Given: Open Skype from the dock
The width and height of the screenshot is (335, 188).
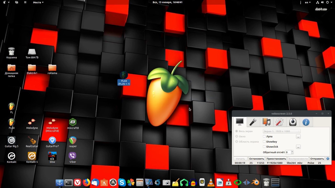Looking at the screenshot, I should click(x=122, y=183).
